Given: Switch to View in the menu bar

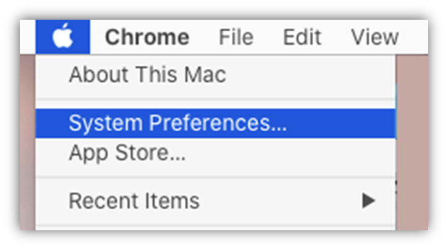Looking at the screenshot, I should (374, 37).
